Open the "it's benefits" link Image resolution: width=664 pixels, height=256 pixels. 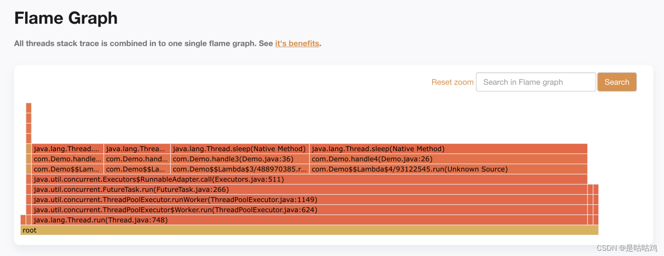click(x=297, y=43)
